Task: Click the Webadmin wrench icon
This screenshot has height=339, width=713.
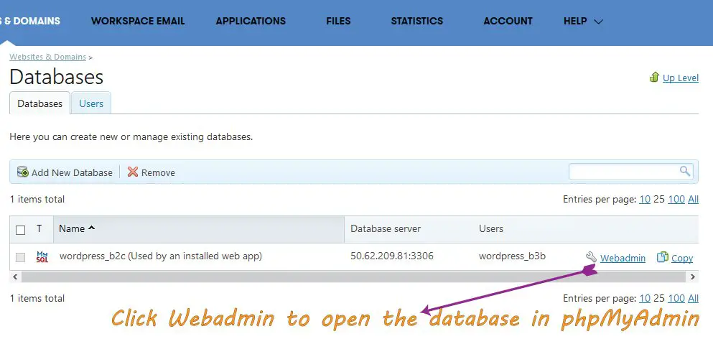Action: 591,257
